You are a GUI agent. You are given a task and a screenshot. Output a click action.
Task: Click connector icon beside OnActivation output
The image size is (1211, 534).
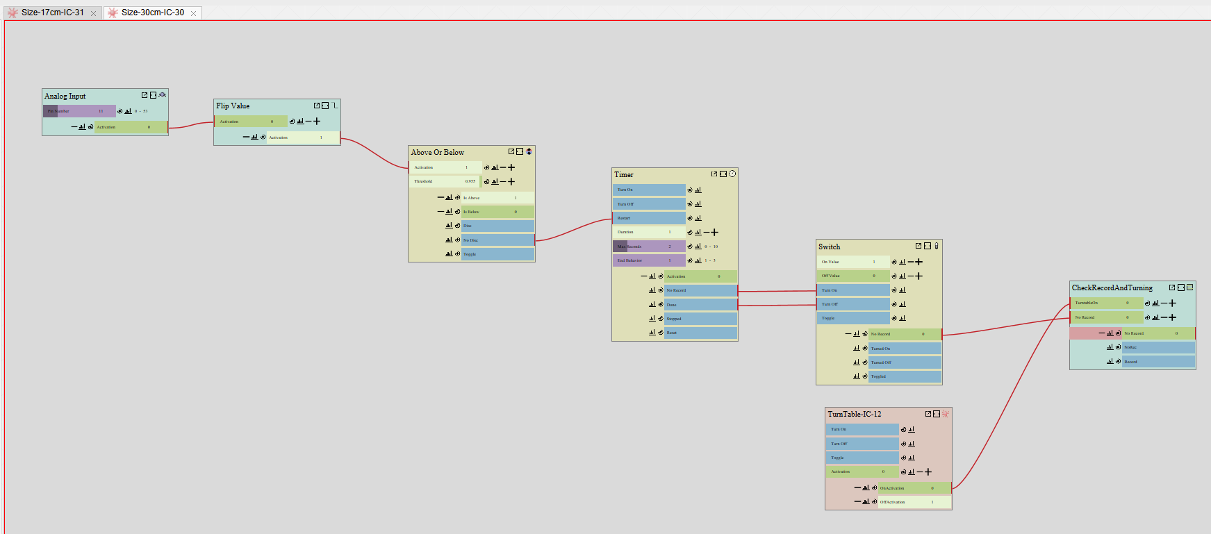click(x=874, y=487)
